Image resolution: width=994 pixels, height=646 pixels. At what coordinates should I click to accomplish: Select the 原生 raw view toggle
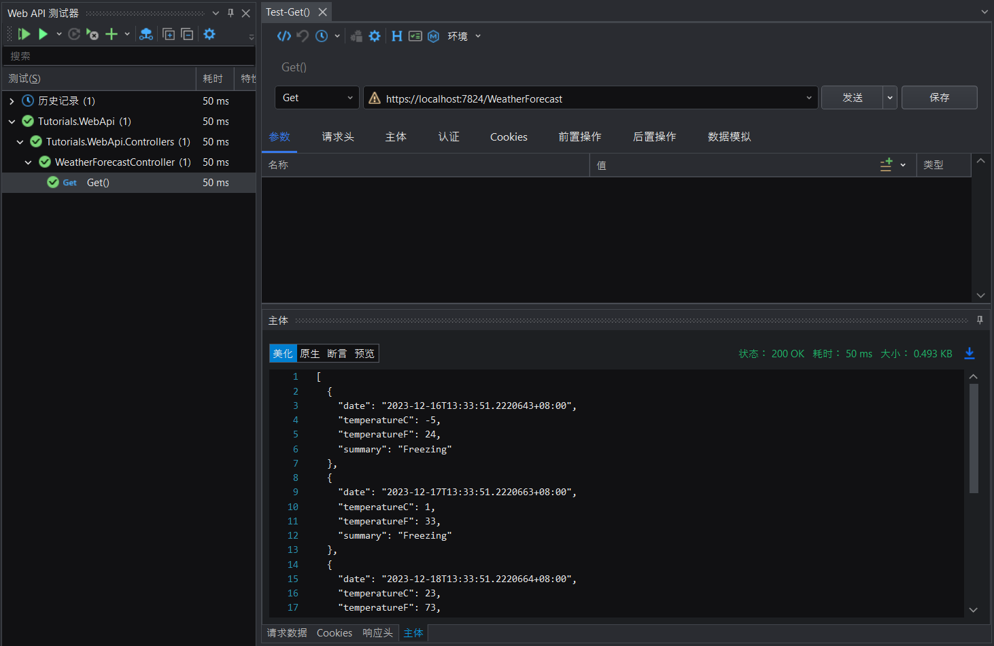[309, 353]
